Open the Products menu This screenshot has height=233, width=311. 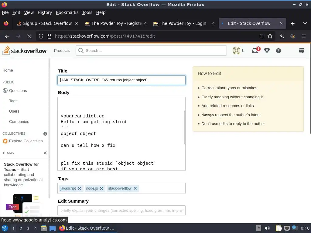(62, 51)
